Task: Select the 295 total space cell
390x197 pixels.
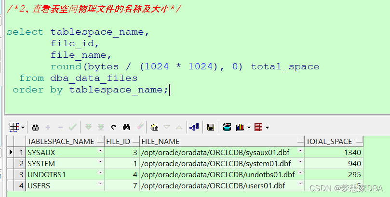Action: [334, 175]
